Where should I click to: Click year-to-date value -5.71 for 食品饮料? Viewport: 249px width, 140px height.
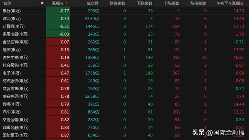coord(239,42)
